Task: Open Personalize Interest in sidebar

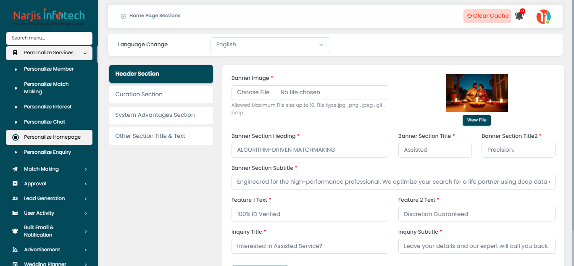Action: (49, 107)
